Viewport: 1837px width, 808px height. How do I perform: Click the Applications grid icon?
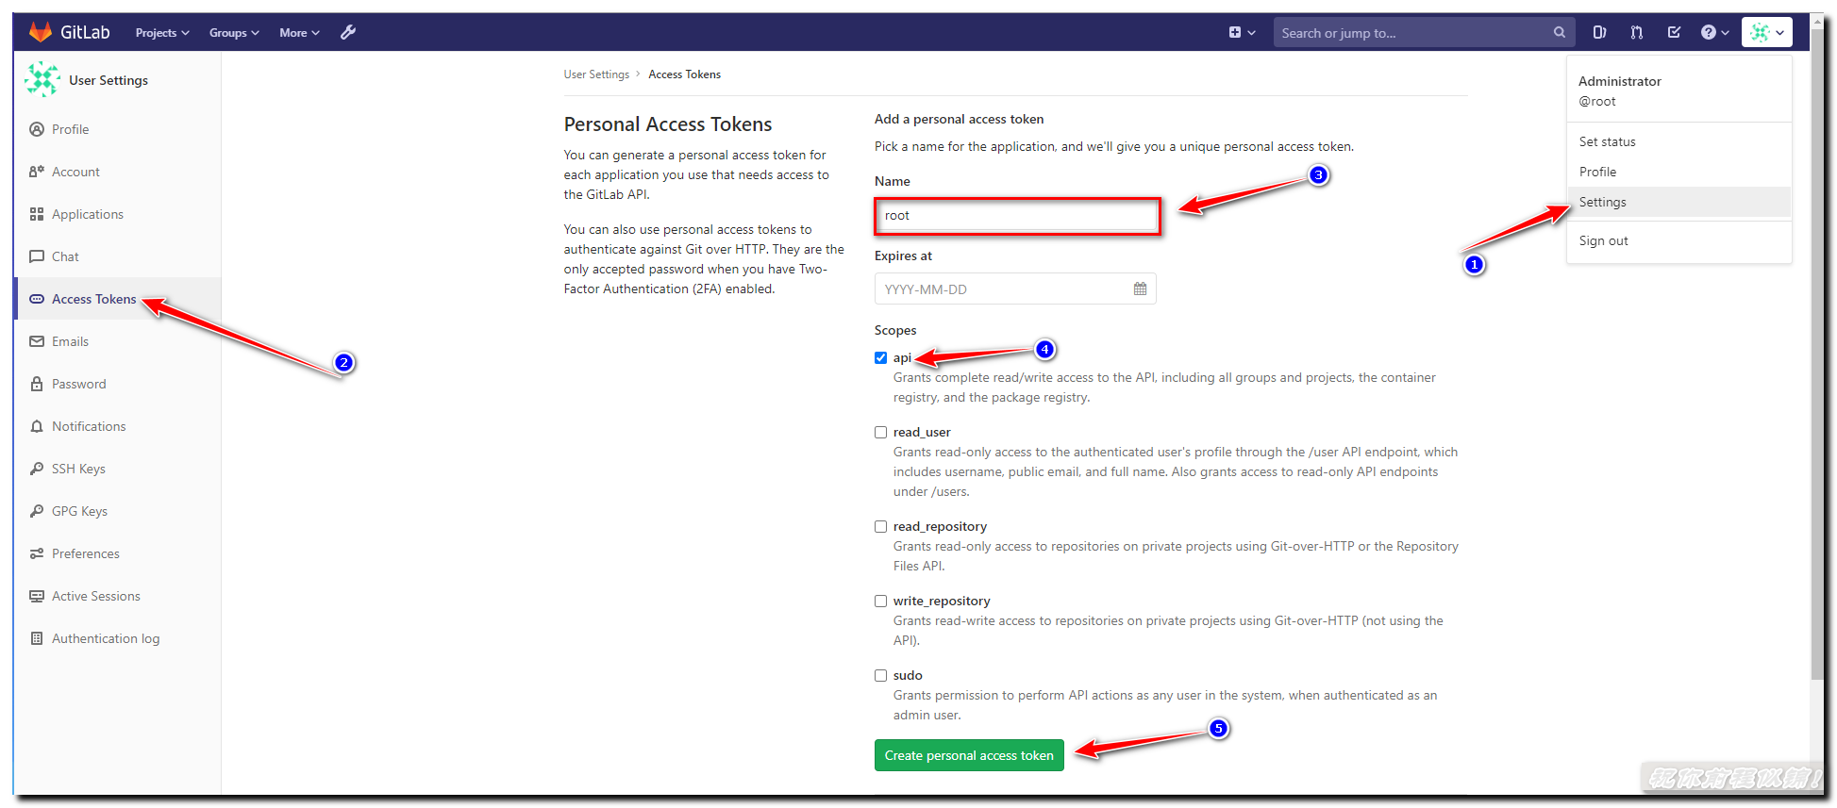37,214
